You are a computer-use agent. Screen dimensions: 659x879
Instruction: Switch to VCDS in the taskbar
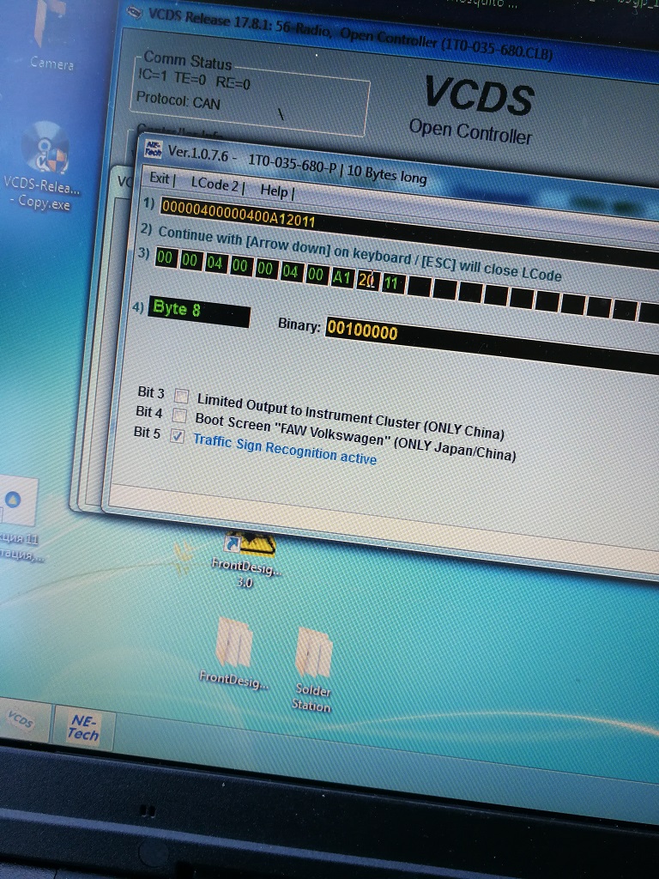pyautogui.click(x=21, y=721)
